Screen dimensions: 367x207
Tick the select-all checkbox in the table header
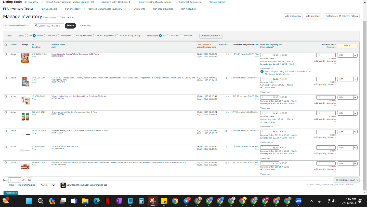coord(6,45)
